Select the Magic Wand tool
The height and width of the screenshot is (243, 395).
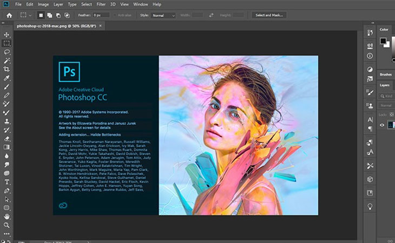coord(6,60)
